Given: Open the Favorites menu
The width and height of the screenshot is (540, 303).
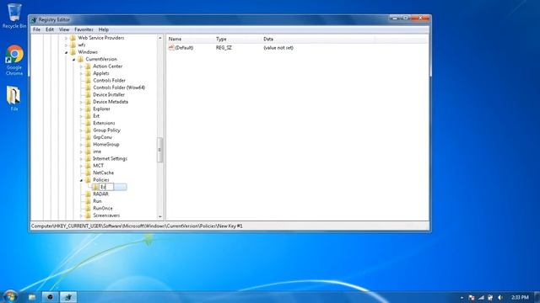Looking at the screenshot, I should (84, 29).
